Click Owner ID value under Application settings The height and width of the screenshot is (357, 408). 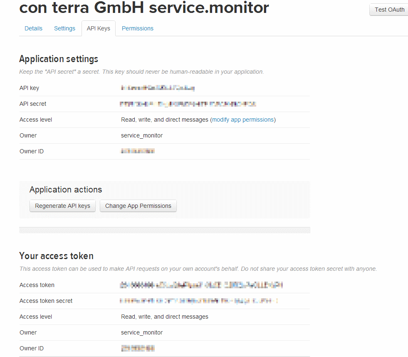tap(138, 151)
